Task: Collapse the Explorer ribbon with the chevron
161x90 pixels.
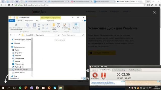Action: 82,20
